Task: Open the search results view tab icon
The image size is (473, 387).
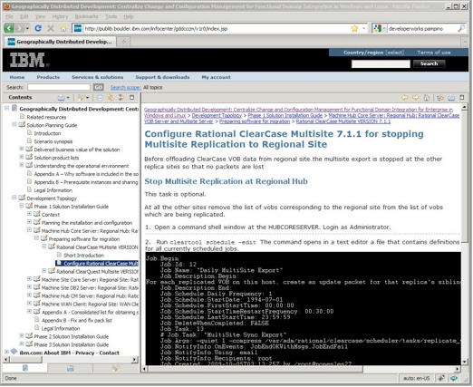Action: [116, 368]
